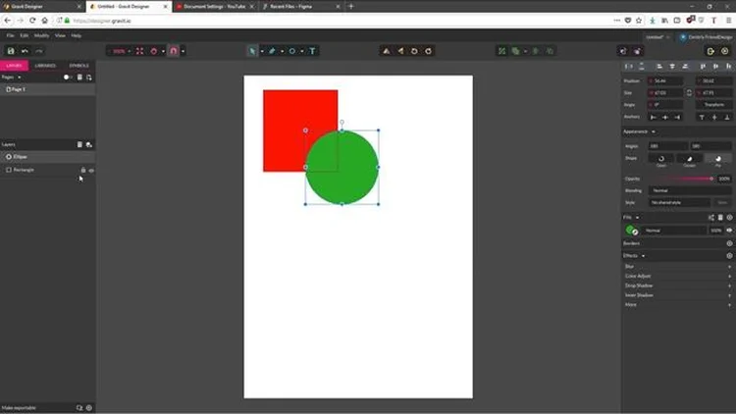Open the Pointer tool options arrow

coord(262,51)
